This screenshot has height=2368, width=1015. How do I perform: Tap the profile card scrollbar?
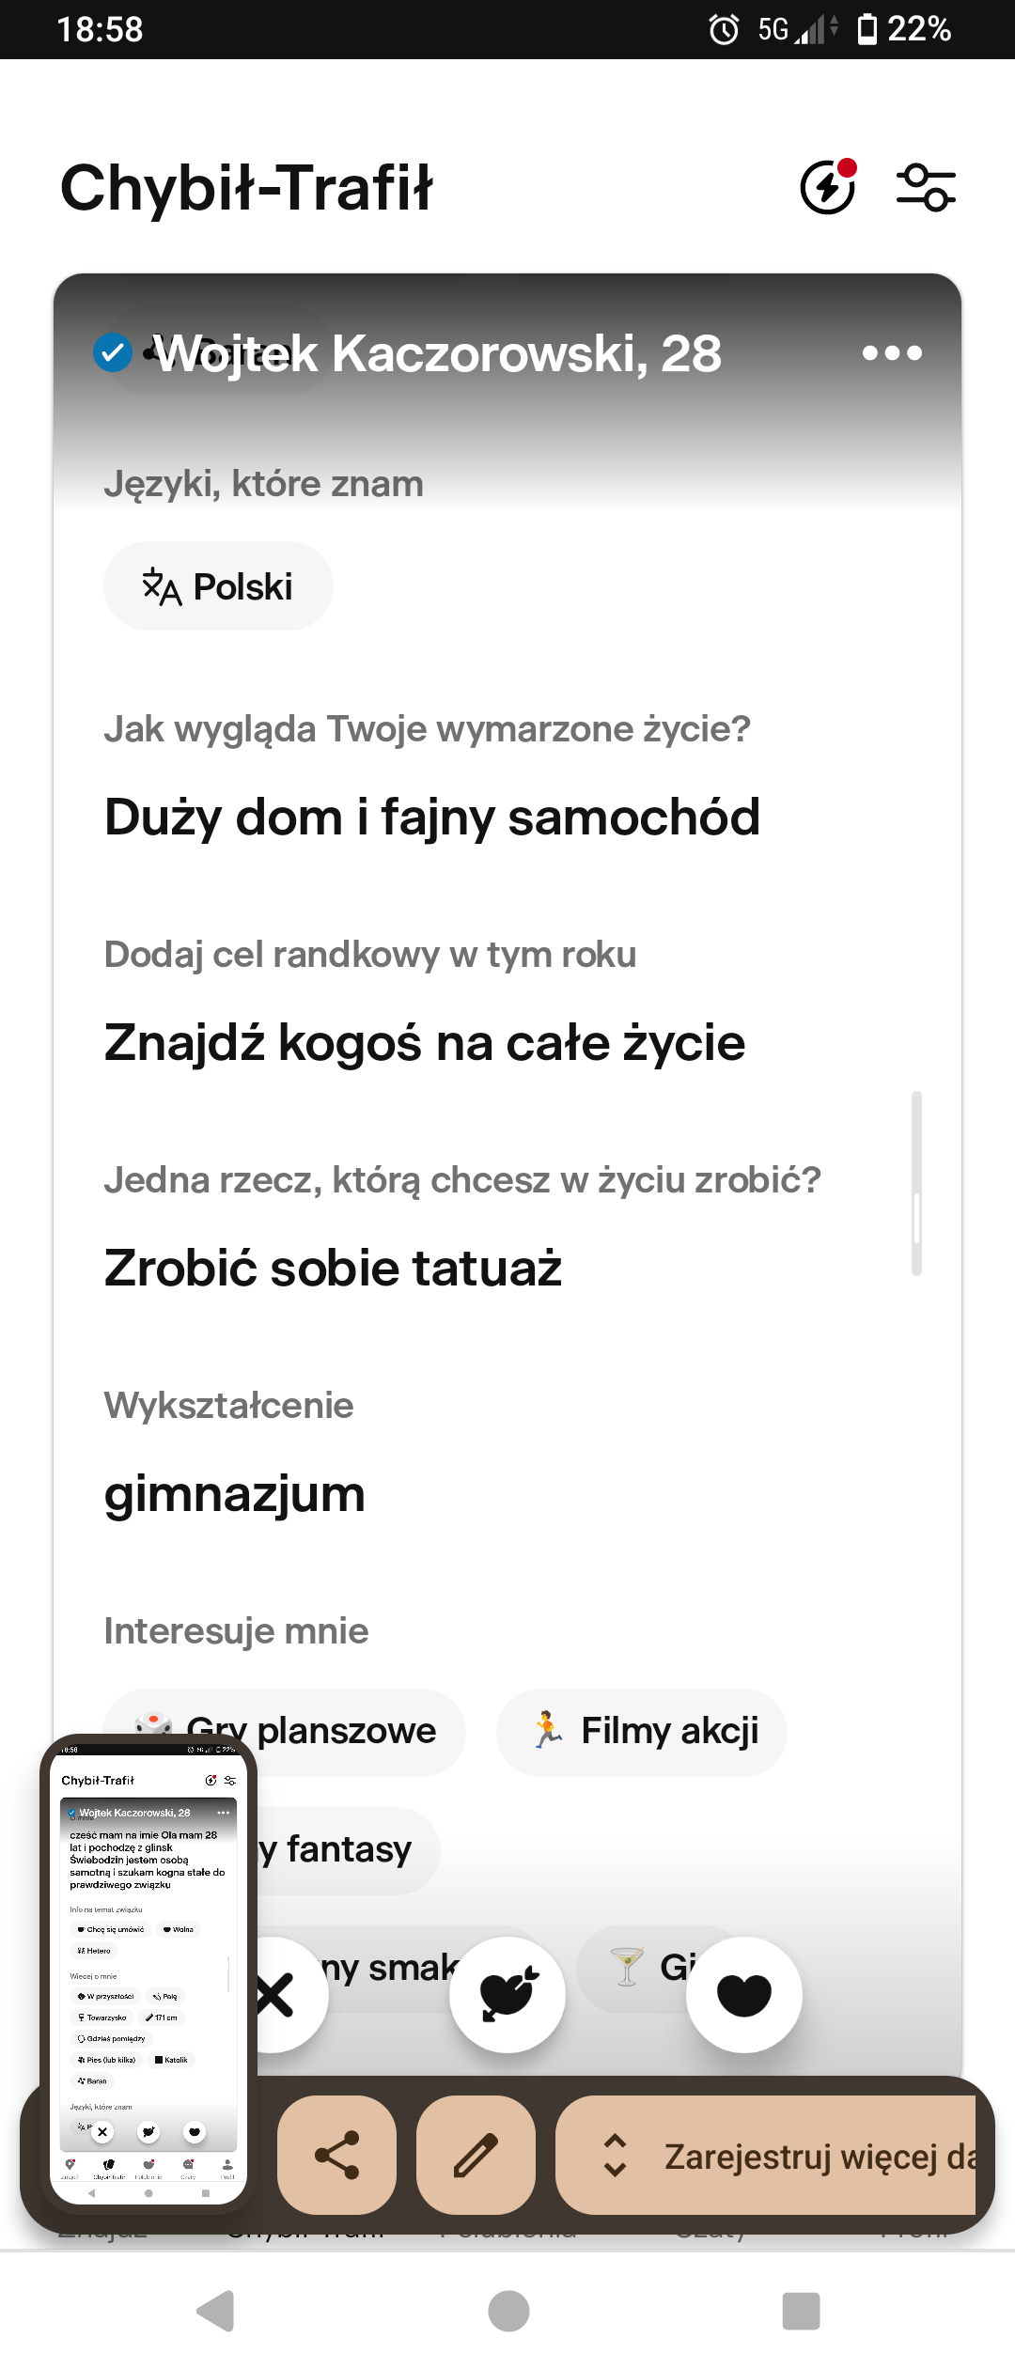coord(916,1184)
